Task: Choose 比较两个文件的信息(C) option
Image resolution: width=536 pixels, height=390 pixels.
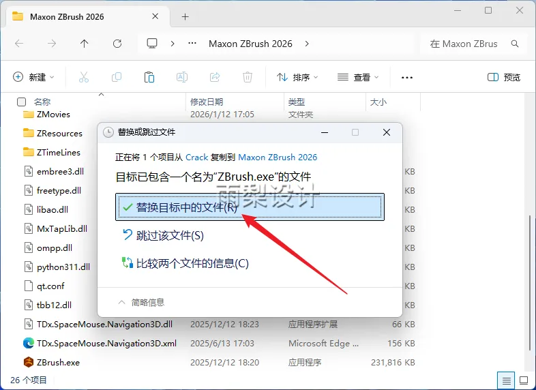Action: click(x=185, y=263)
